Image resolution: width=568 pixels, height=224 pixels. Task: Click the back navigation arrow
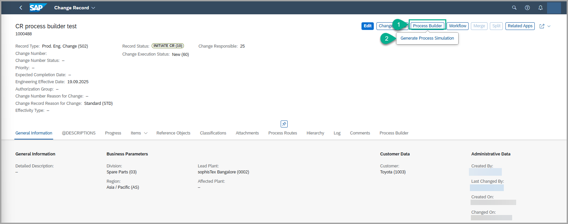21,8
